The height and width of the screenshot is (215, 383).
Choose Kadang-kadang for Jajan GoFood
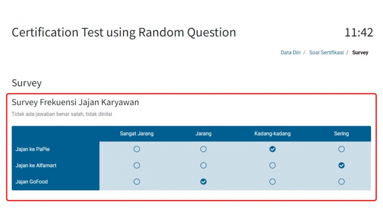272,182
